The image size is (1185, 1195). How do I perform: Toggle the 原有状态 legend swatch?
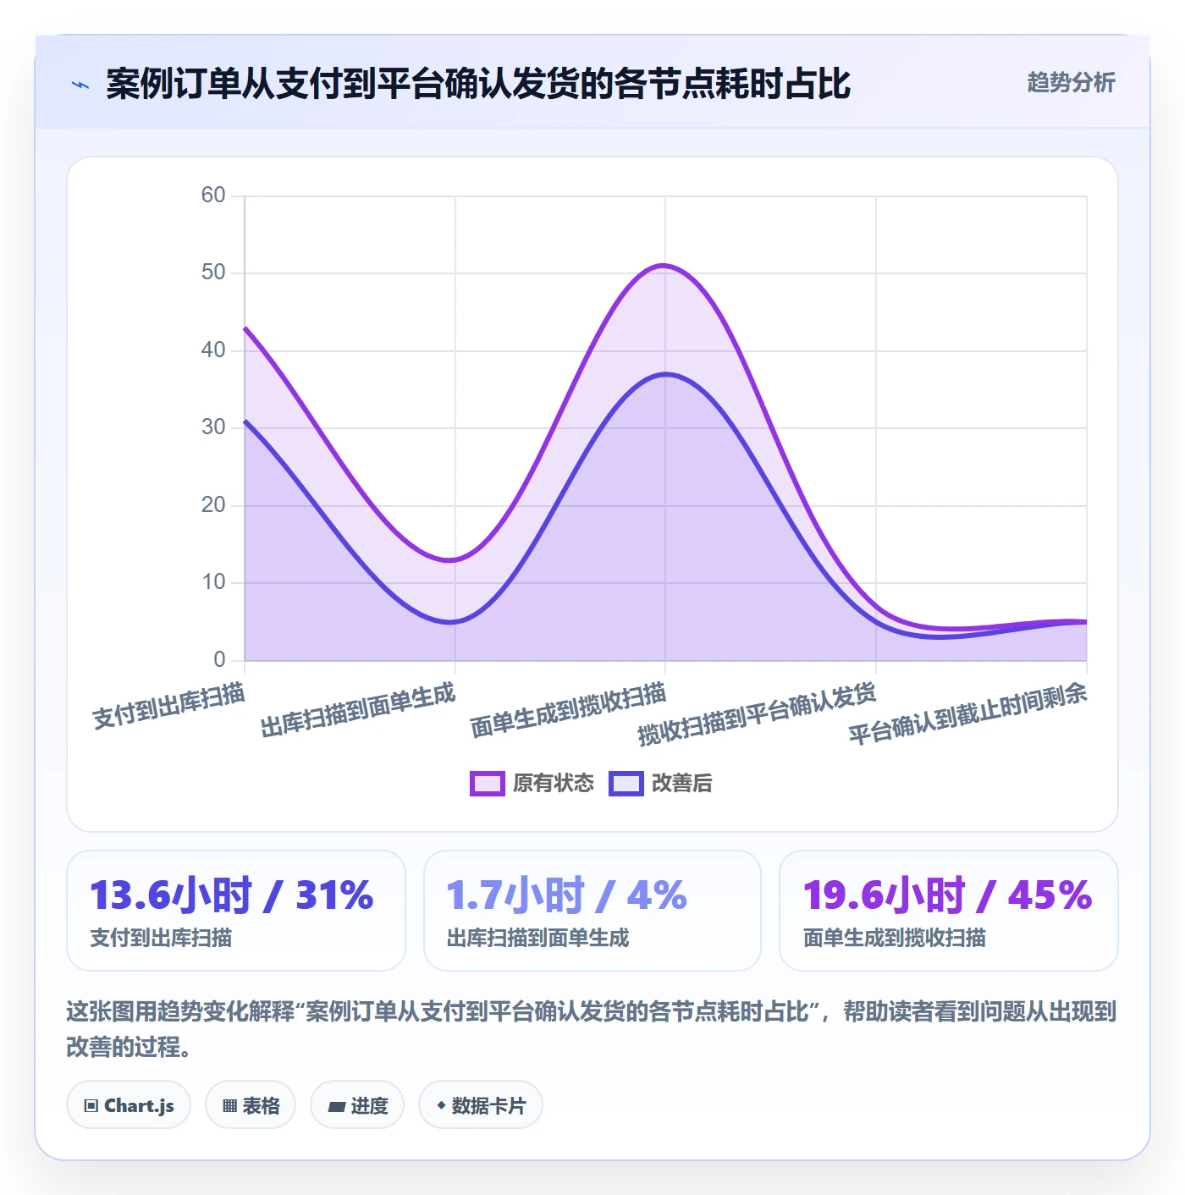click(488, 784)
